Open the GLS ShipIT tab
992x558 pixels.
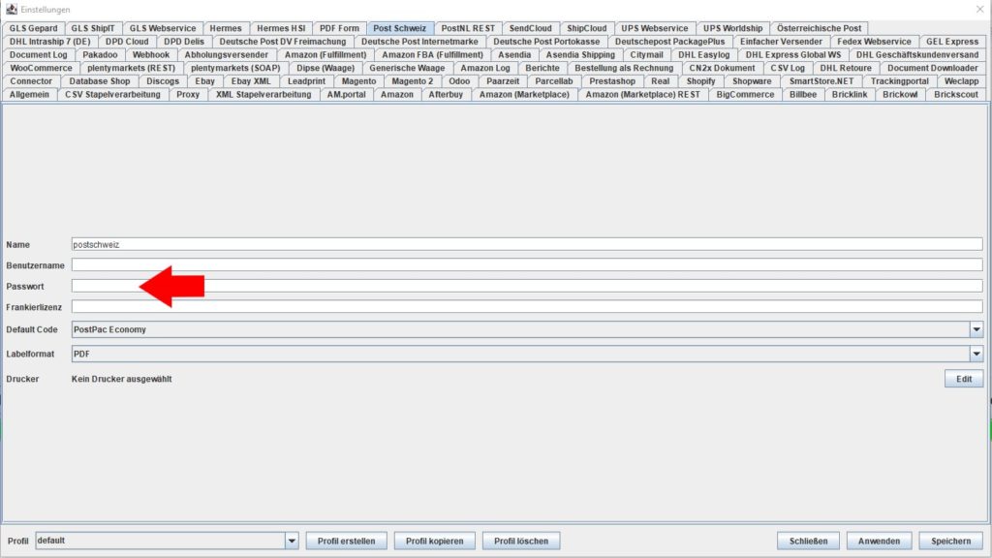(x=93, y=28)
